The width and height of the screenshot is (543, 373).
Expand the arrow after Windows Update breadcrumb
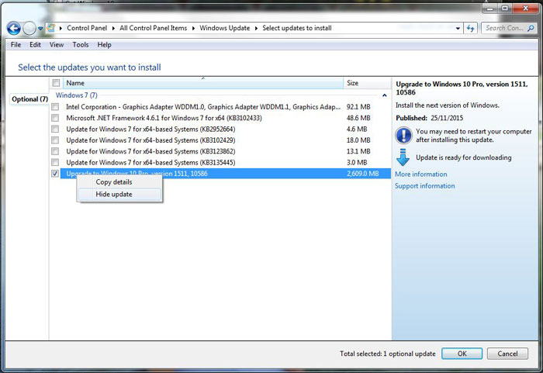click(256, 29)
